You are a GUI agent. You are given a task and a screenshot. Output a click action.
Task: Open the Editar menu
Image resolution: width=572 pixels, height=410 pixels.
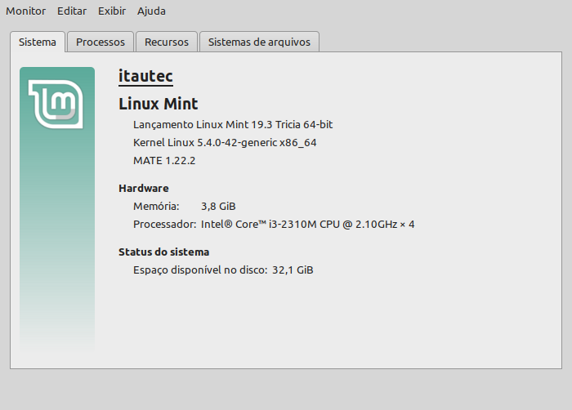[72, 11]
